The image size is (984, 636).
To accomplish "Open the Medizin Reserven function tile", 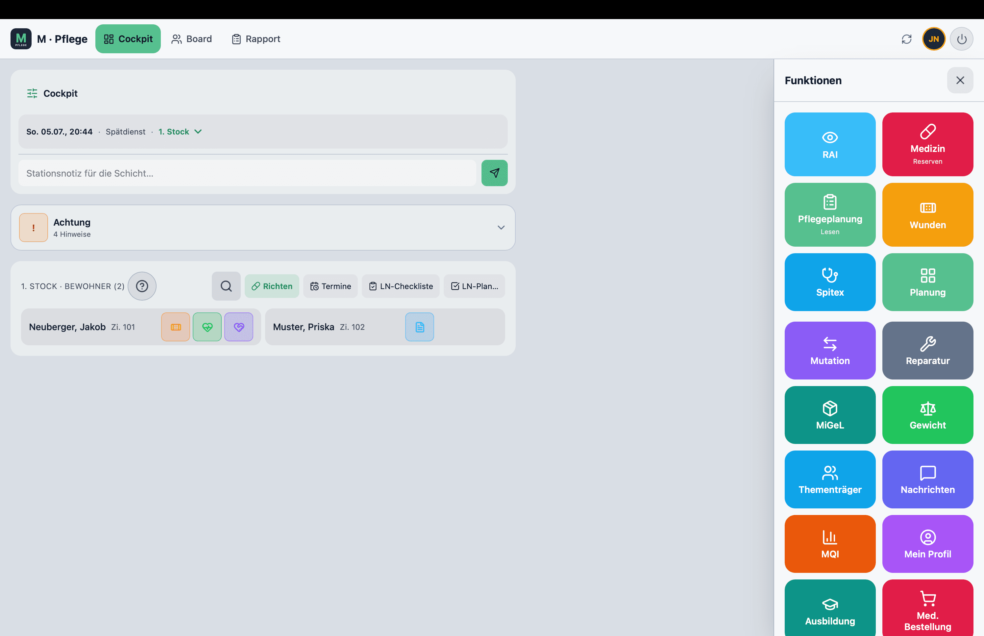I will click(x=927, y=144).
